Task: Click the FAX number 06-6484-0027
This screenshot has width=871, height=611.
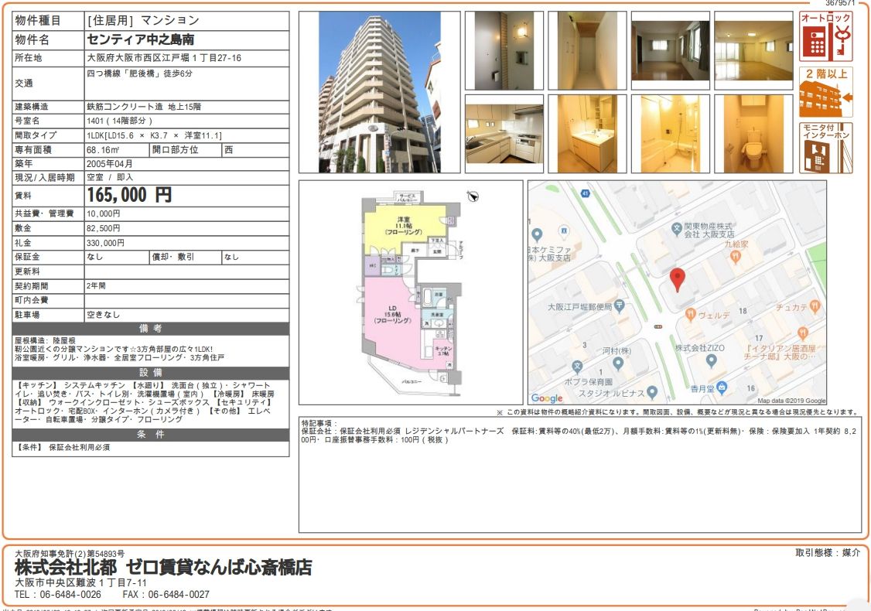Action: [179, 594]
